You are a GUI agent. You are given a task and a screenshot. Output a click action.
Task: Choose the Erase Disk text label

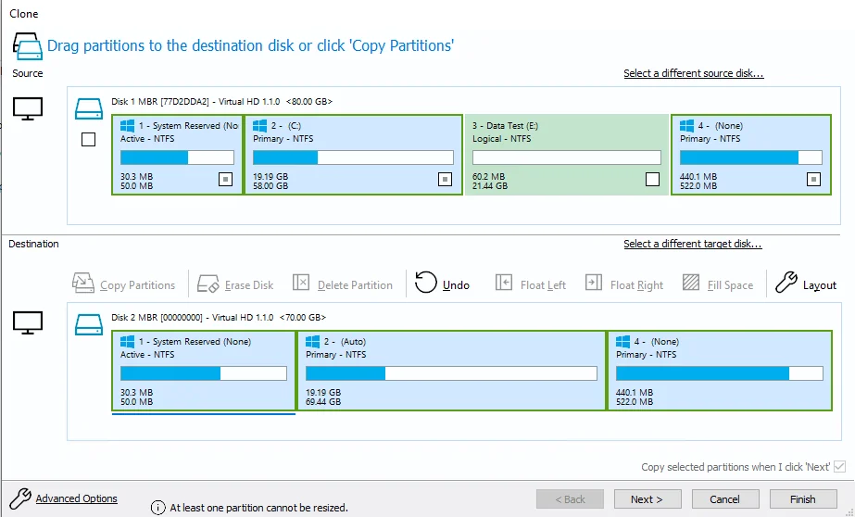tap(249, 285)
